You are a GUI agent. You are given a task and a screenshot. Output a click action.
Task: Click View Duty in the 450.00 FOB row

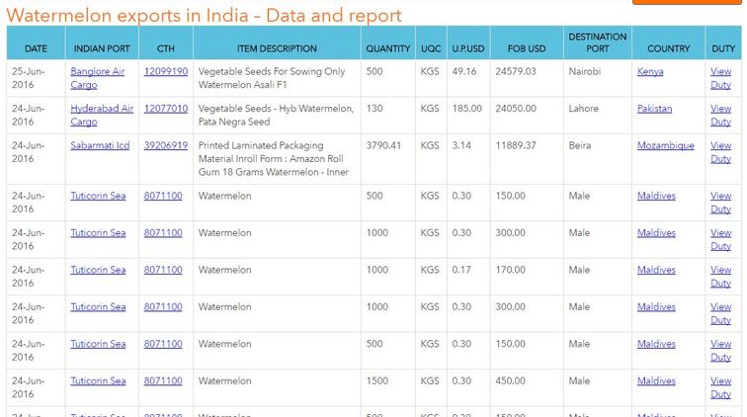pos(720,387)
